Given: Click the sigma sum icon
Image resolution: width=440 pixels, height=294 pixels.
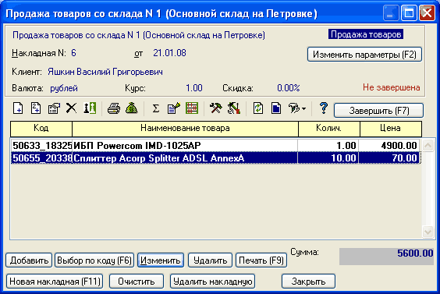Looking at the screenshot, I should pos(156,108).
